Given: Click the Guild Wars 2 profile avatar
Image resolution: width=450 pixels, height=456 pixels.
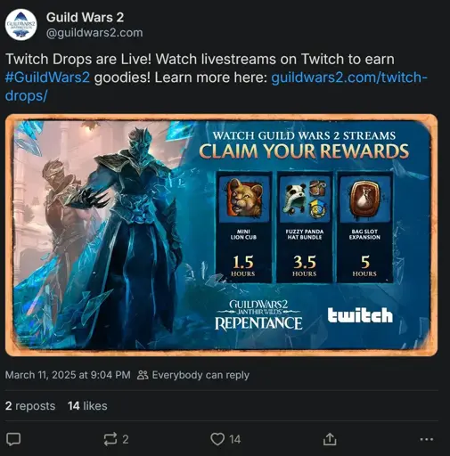Looking at the screenshot, I should [20, 25].
